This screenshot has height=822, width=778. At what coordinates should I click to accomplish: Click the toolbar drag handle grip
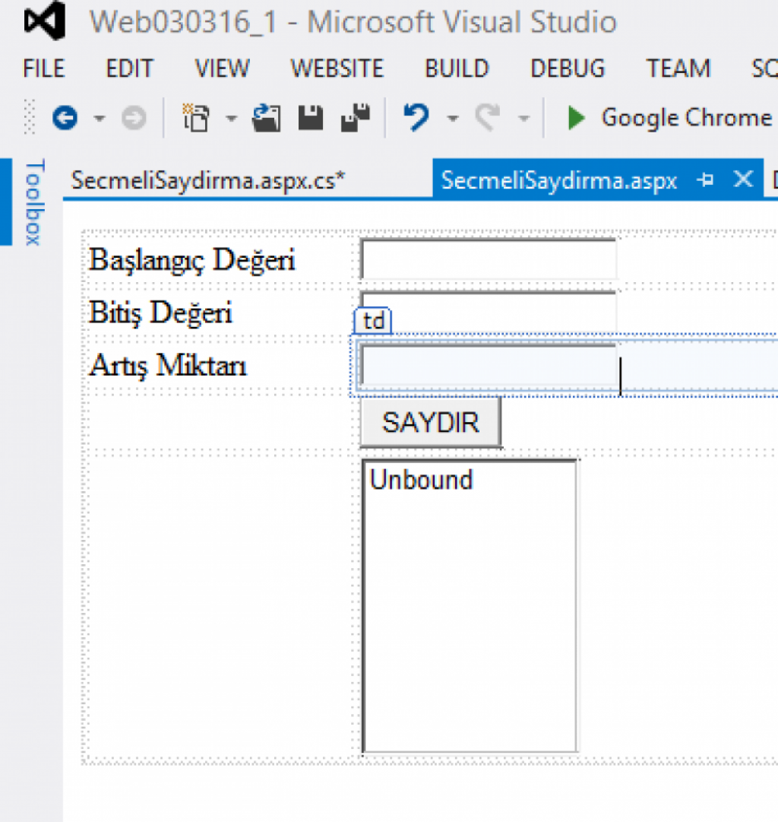coord(30,117)
